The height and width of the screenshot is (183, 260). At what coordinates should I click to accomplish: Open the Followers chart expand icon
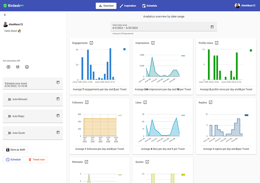(87, 102)
